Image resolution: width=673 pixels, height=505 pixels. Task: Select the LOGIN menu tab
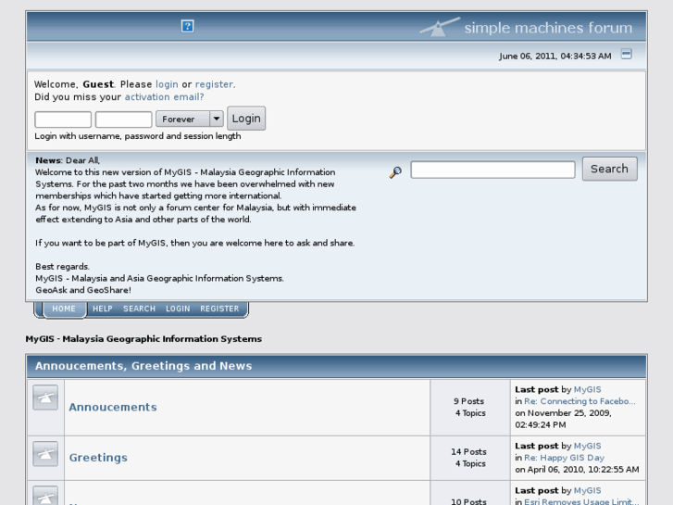pos(178,309)
